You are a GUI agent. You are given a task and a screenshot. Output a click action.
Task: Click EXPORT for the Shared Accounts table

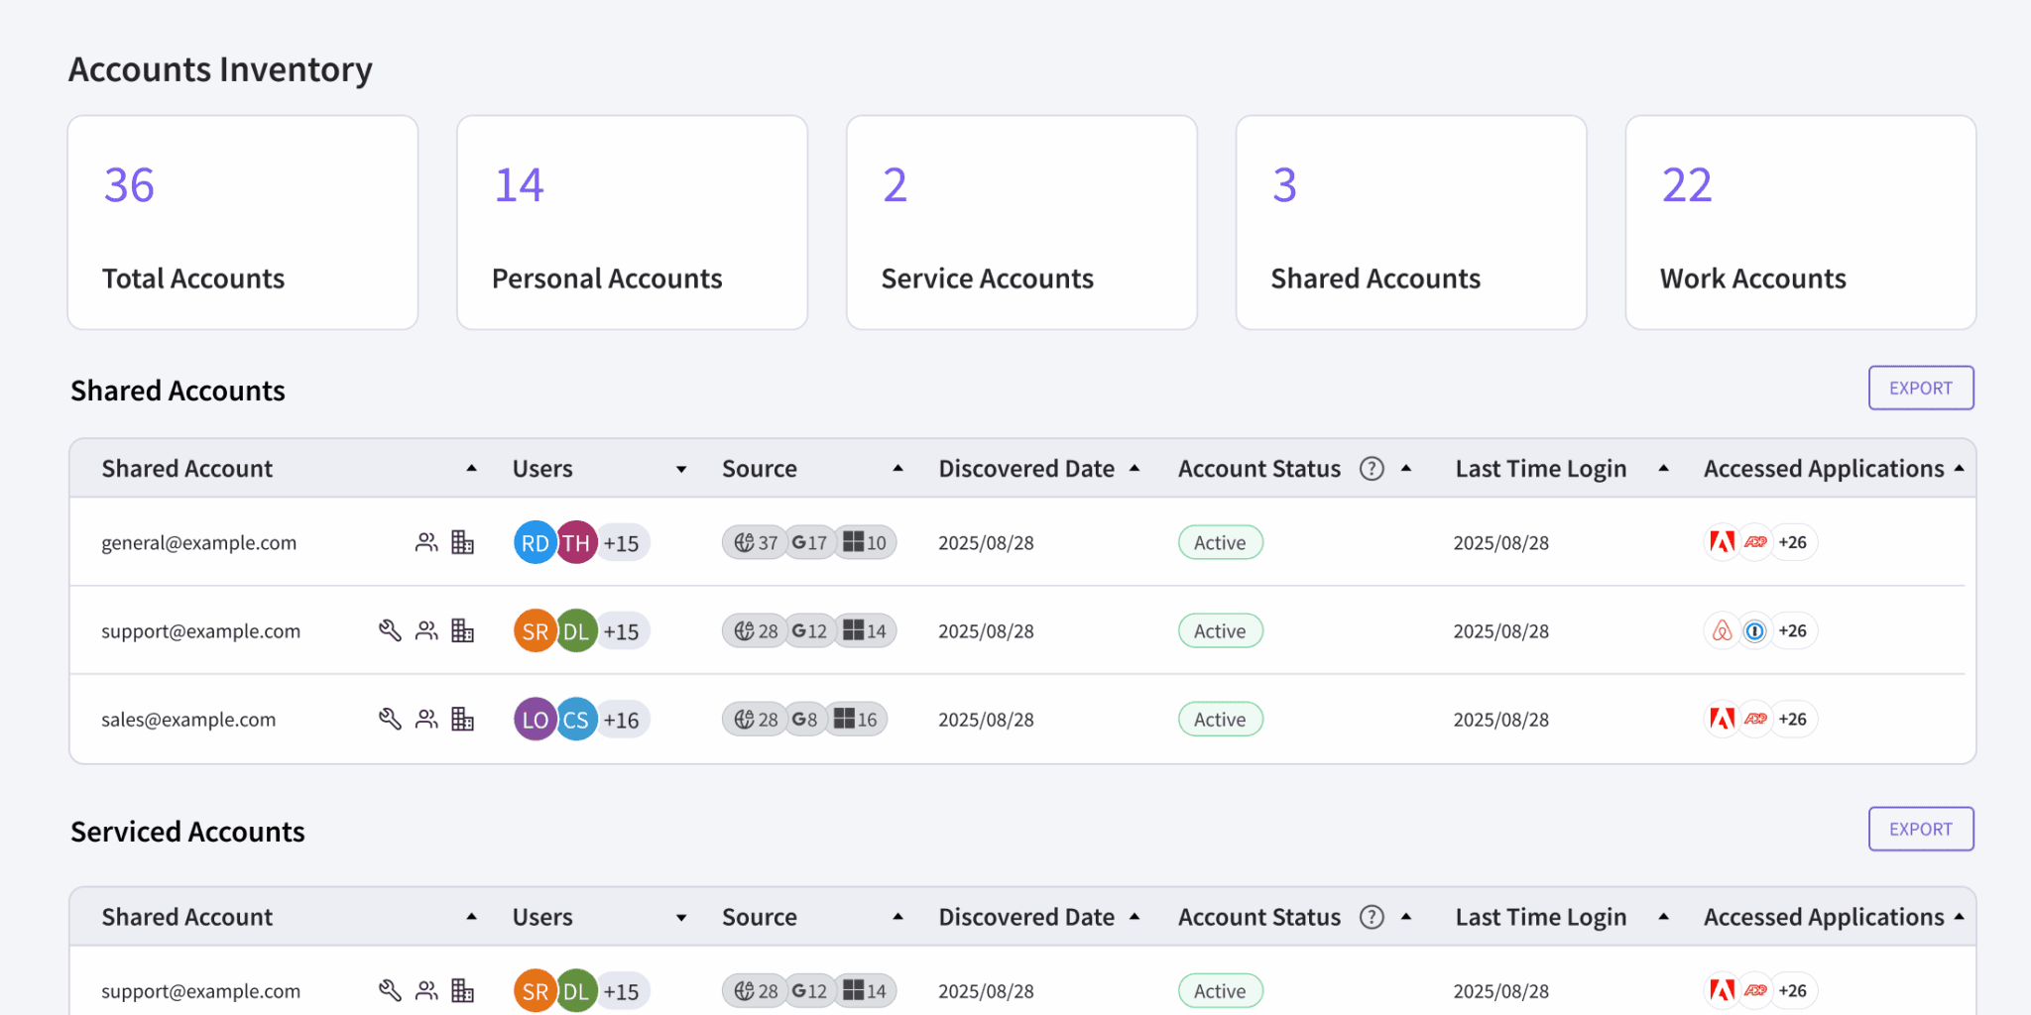click(1920, 388)
